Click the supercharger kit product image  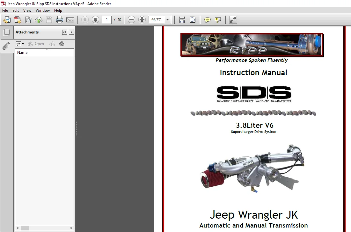tap(252, 169)
